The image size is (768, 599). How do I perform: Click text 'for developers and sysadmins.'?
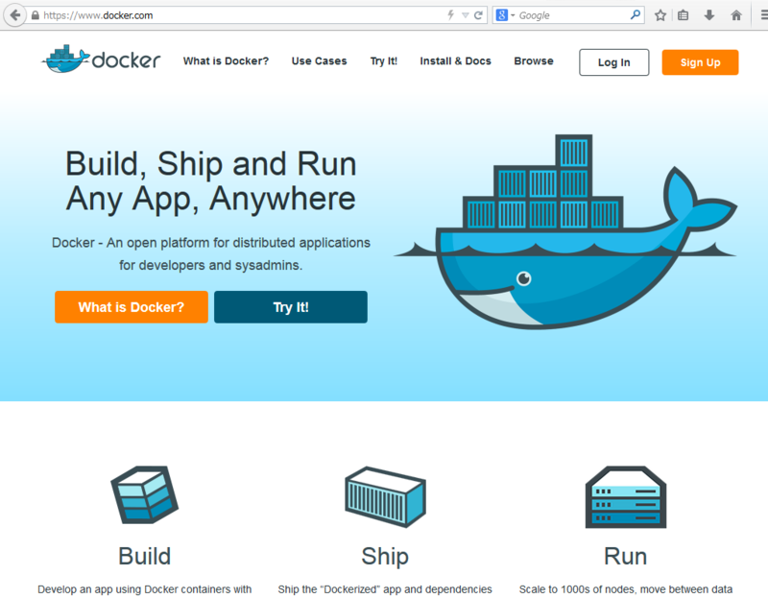pyautogui.click(x=211, y=266)
